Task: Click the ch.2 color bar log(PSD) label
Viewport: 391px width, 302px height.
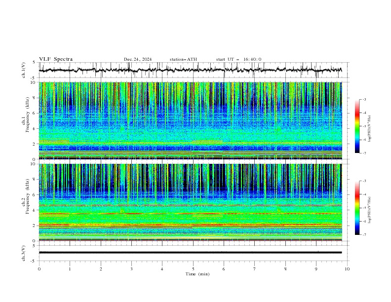Action: tap(370, 210)
